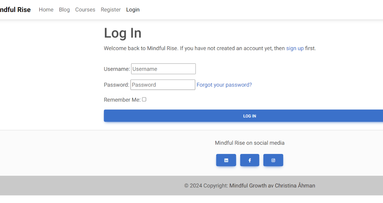The width and height of the screenshot is (383, 203).
Task: Click the 'Username:' field label
Action: pos(117,69)
